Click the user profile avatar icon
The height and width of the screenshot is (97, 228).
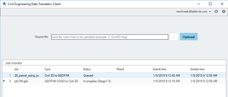click(216, 11)
